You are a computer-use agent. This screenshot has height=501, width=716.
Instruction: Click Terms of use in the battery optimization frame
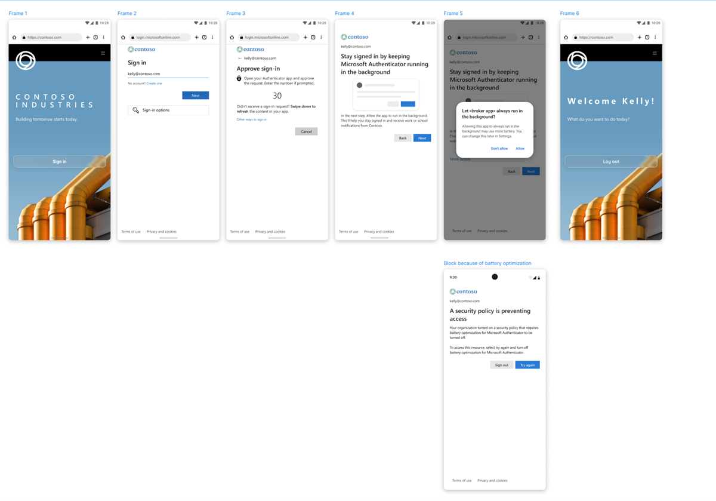point(462,481)
